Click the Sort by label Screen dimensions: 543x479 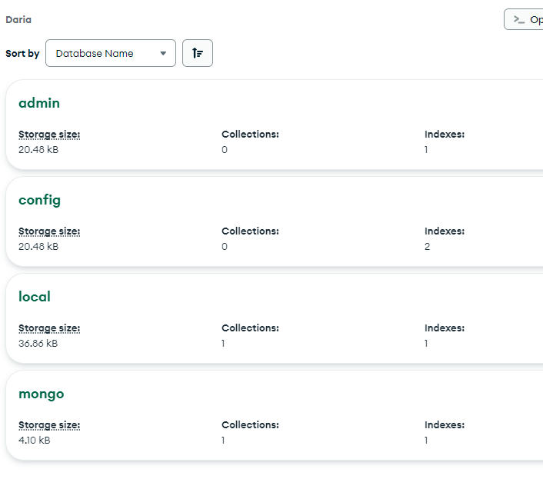coord(22,54)
